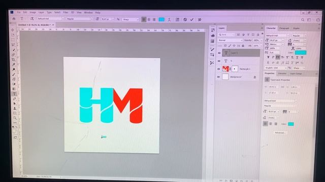This screenshot has height=182, width=325.
Task: Open the Filter menu
Action: click(66, 12)
